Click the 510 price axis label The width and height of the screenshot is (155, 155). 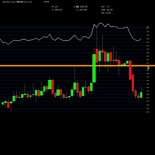click(x=148, y=46)
